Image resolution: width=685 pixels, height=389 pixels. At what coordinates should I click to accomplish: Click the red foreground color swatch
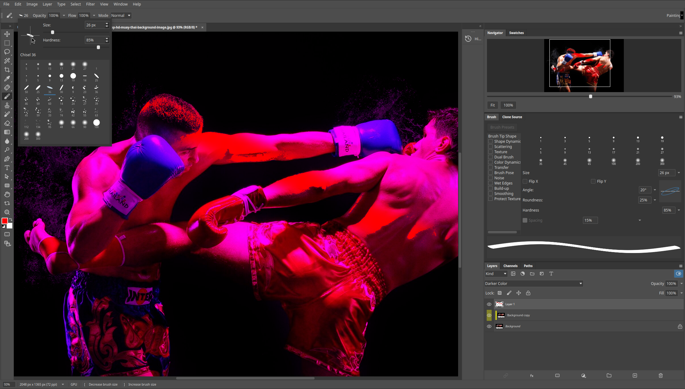click(x=5, y=221)
